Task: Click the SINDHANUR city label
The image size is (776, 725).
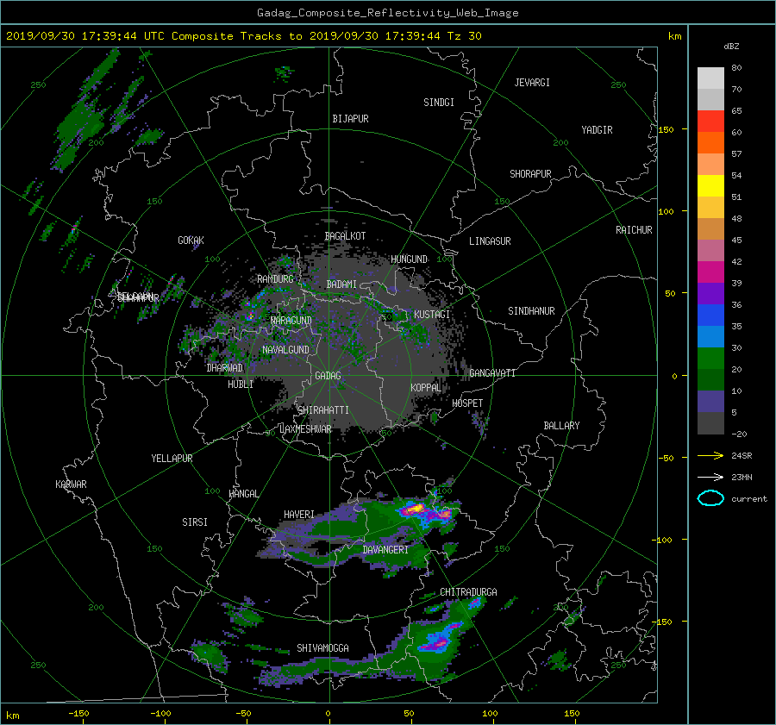Action: point(531,311)
